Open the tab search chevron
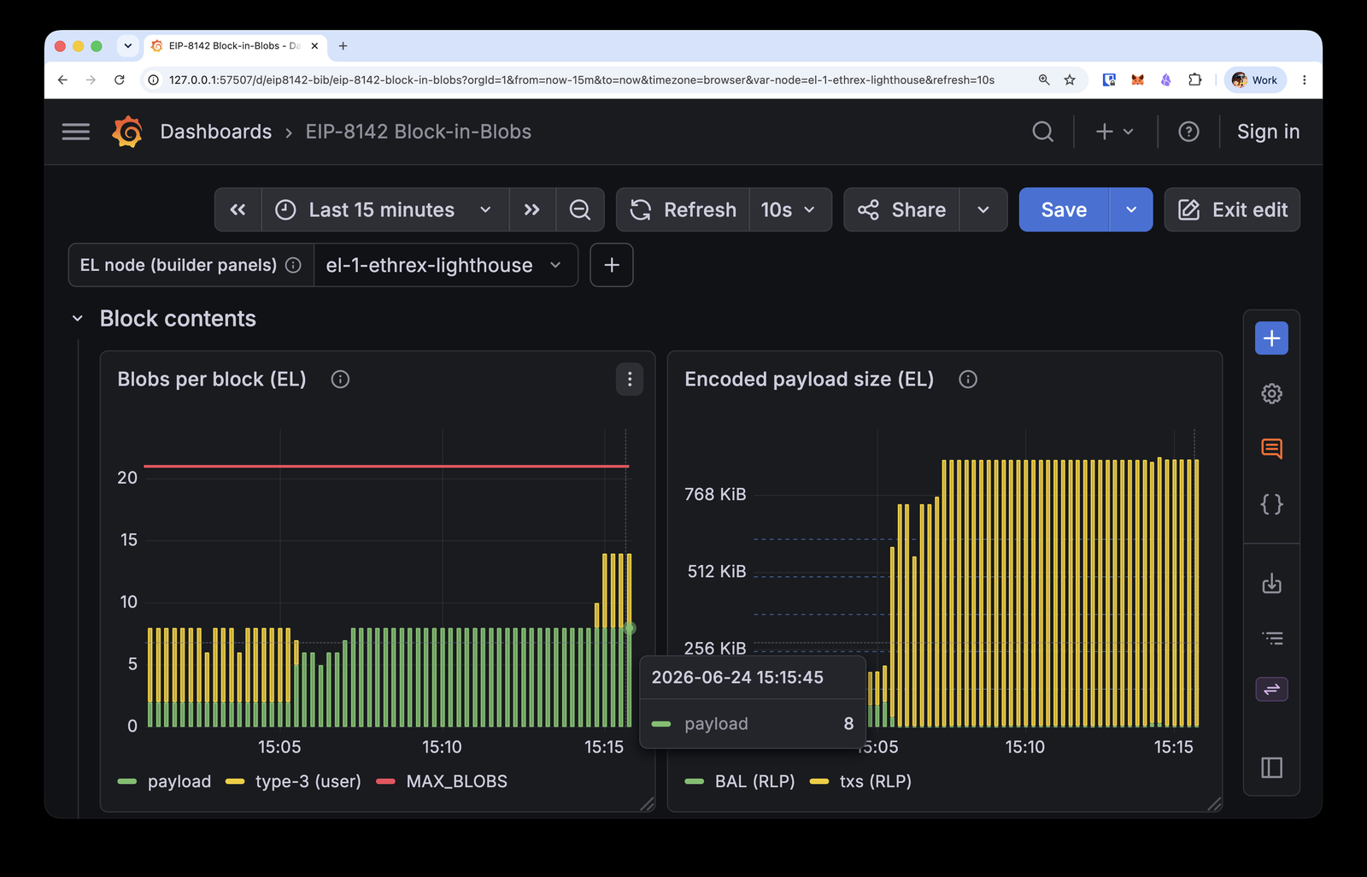The image size is (1367, 877). tap(128, 46)
